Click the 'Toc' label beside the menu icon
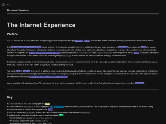This screenshot has width=166, height=124. pos(8,5)
